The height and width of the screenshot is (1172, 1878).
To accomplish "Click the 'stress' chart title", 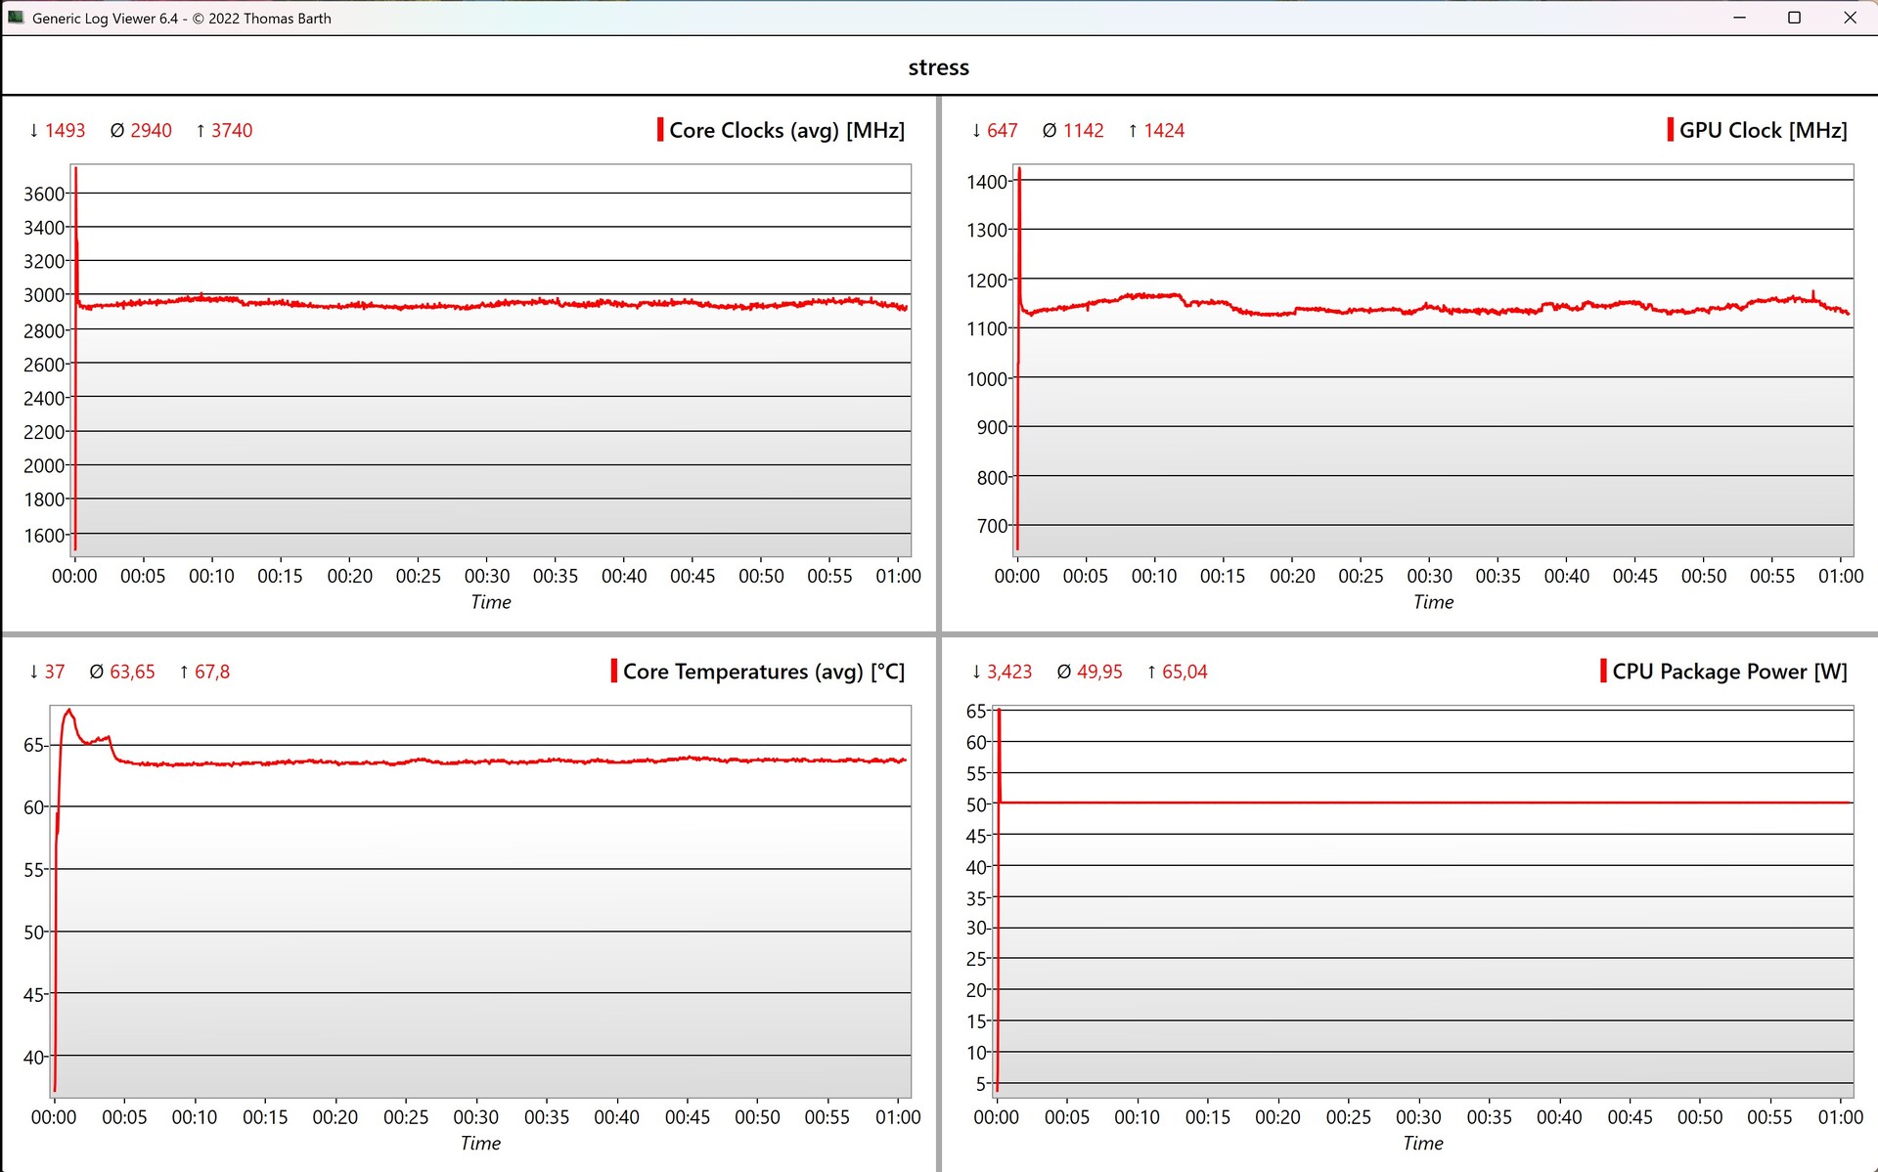I will tap(938, 67).
